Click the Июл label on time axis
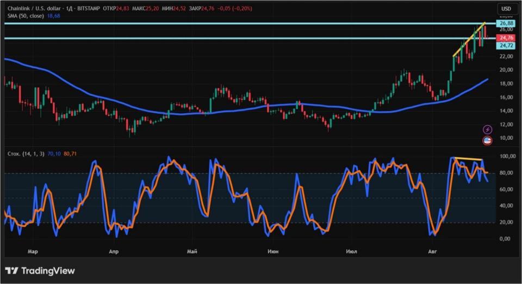522x284 pixels. [x=352, y=252]
